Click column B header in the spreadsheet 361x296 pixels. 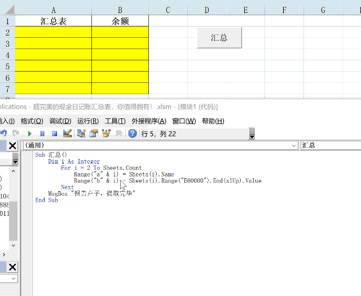click(120, 10)
